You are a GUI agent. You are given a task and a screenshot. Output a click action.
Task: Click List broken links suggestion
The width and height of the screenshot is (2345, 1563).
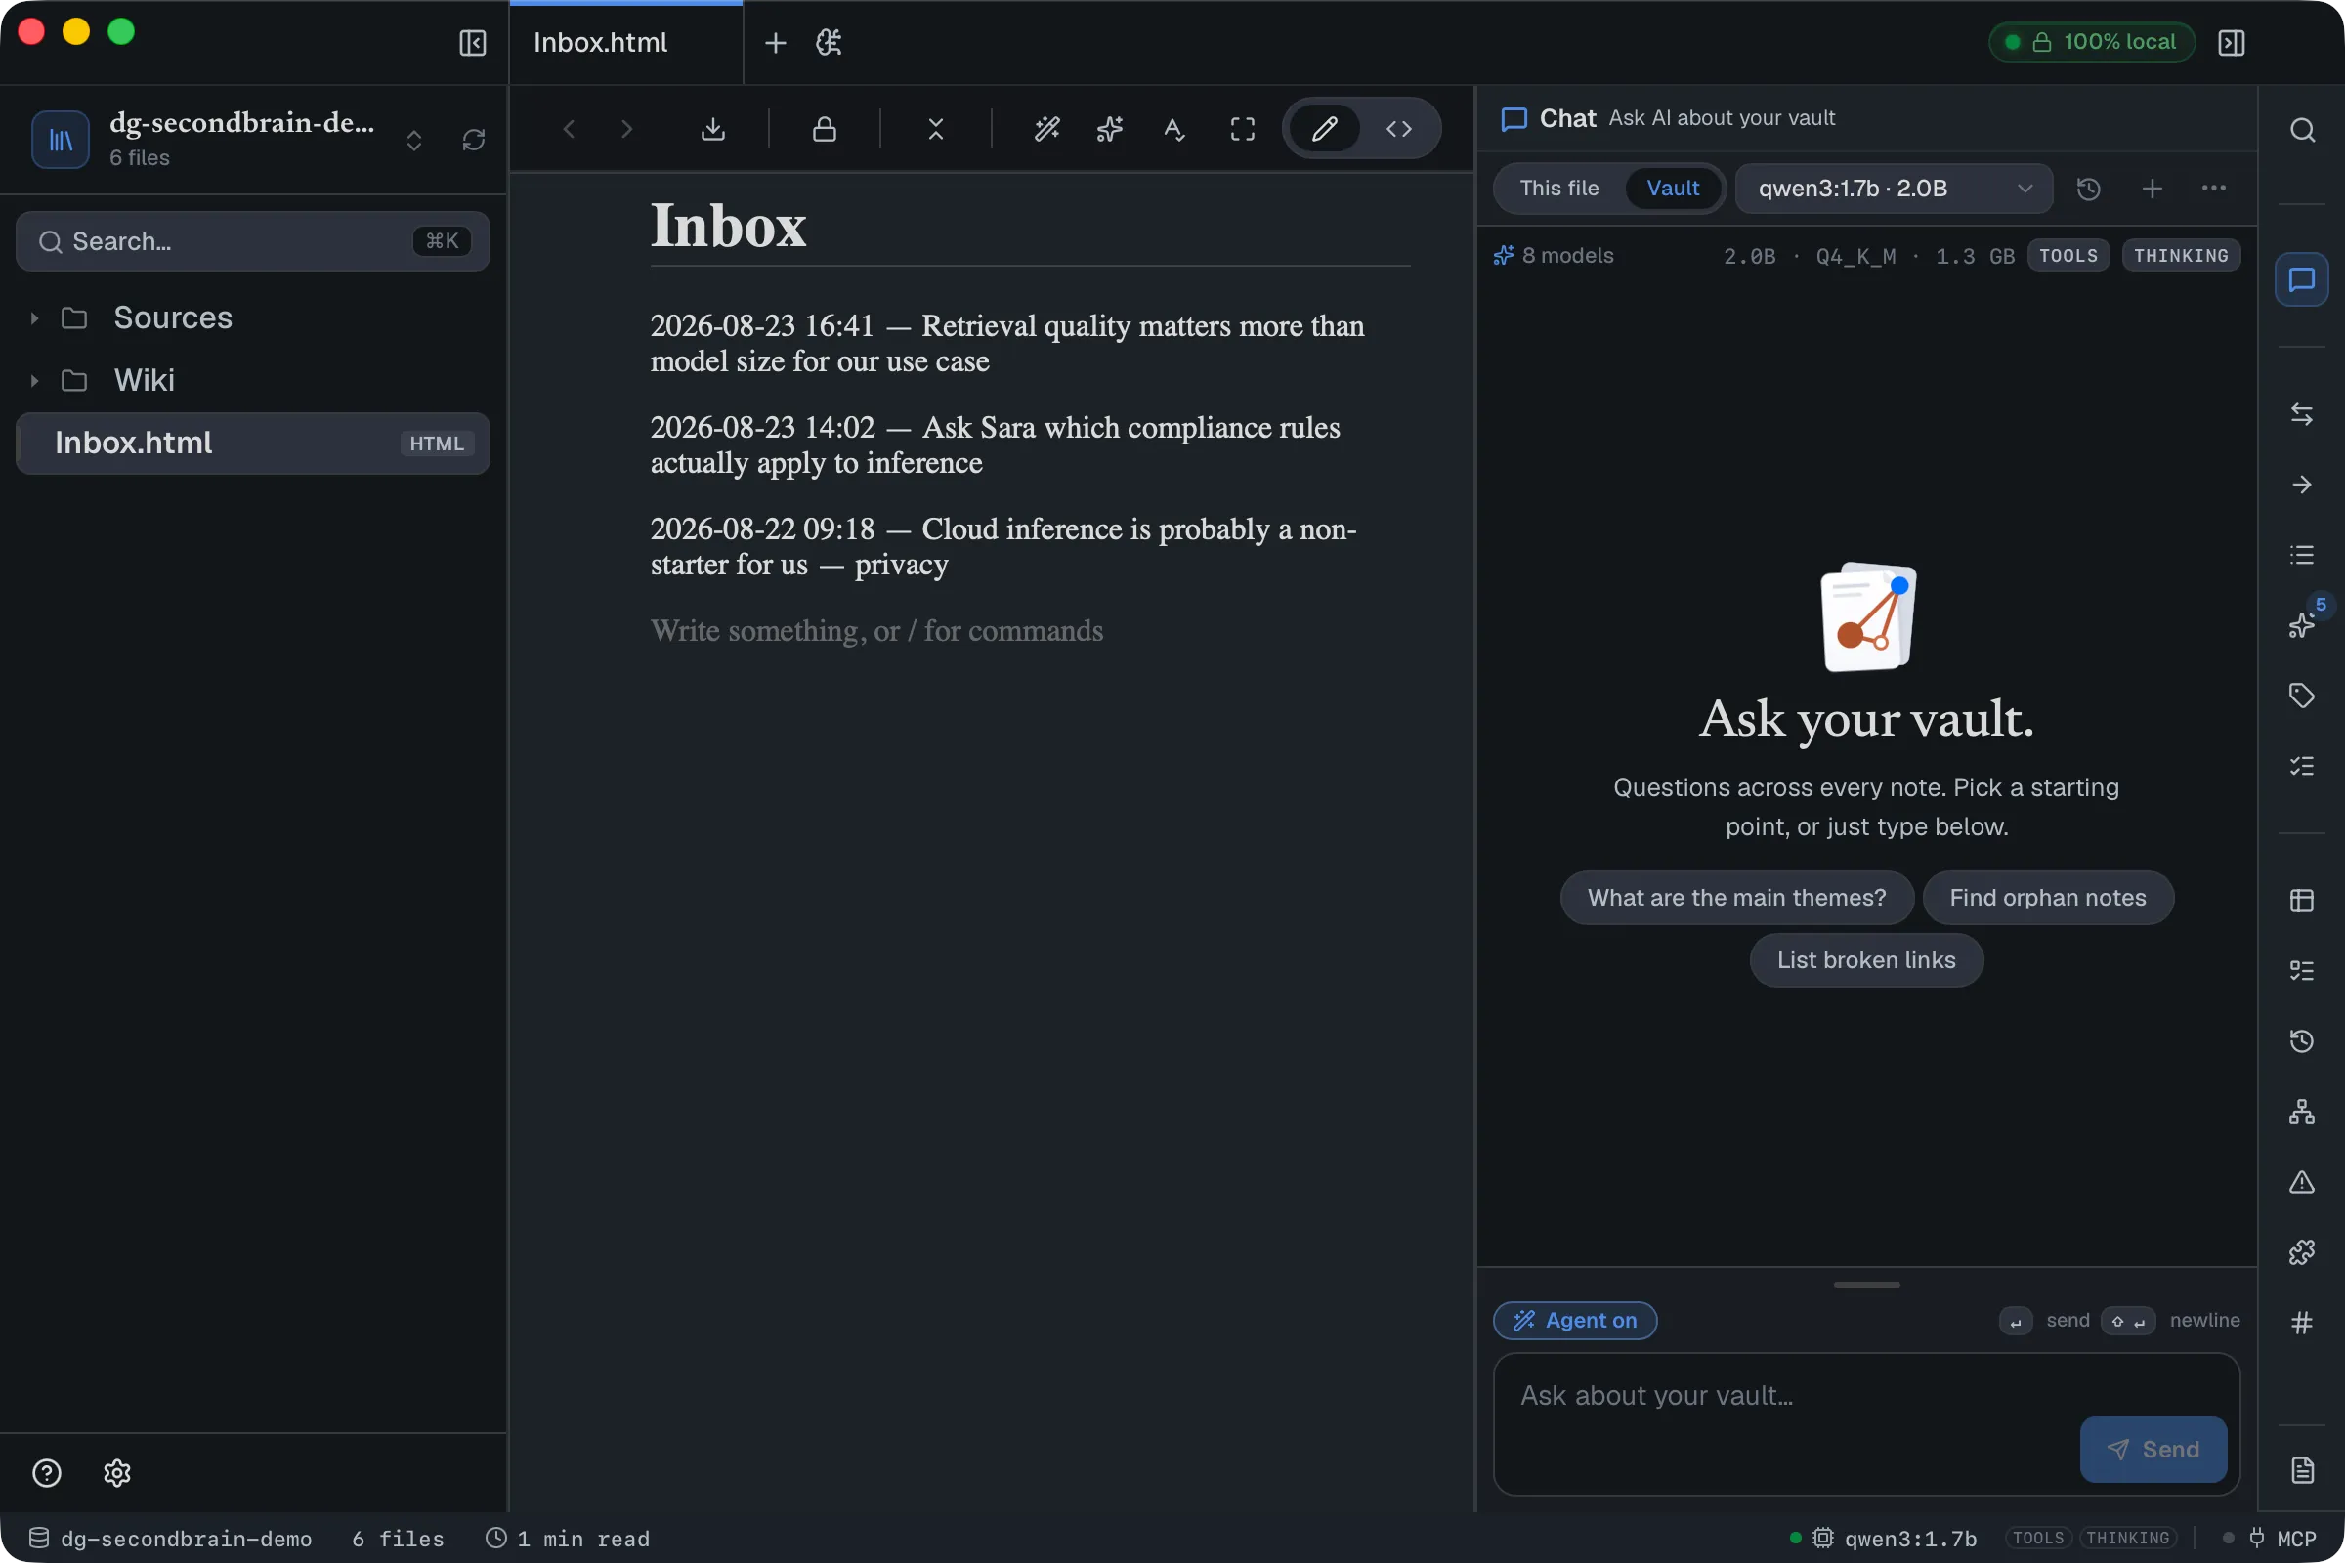[1865, 960]
